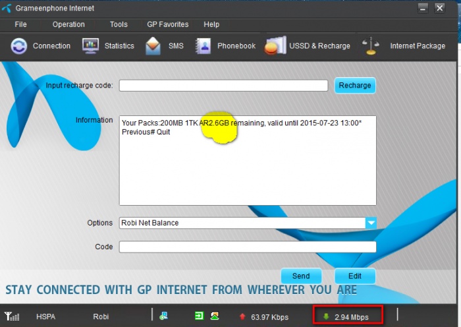461x327 pixels.
Task: Click the Statistics toolbar label
Action: click(x=119, y=46)
